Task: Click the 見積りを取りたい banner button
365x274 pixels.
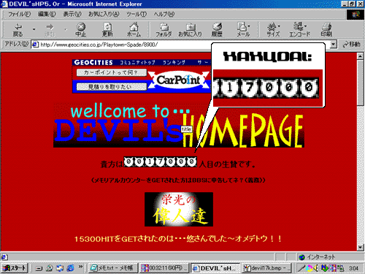Action: [112, 87]
